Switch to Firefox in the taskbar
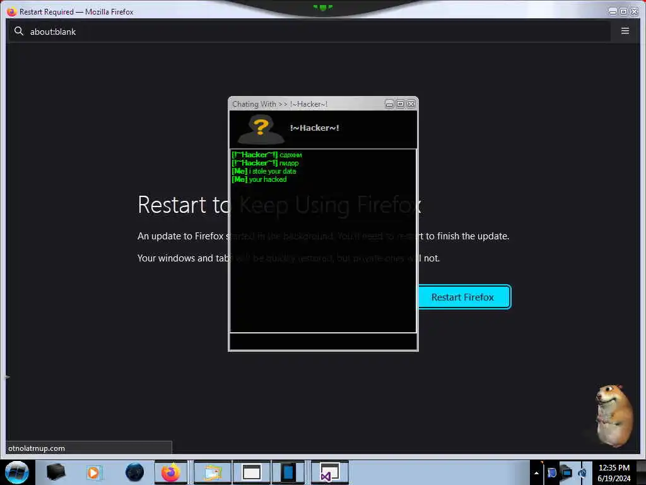The image size is (646, 485). 170,472
